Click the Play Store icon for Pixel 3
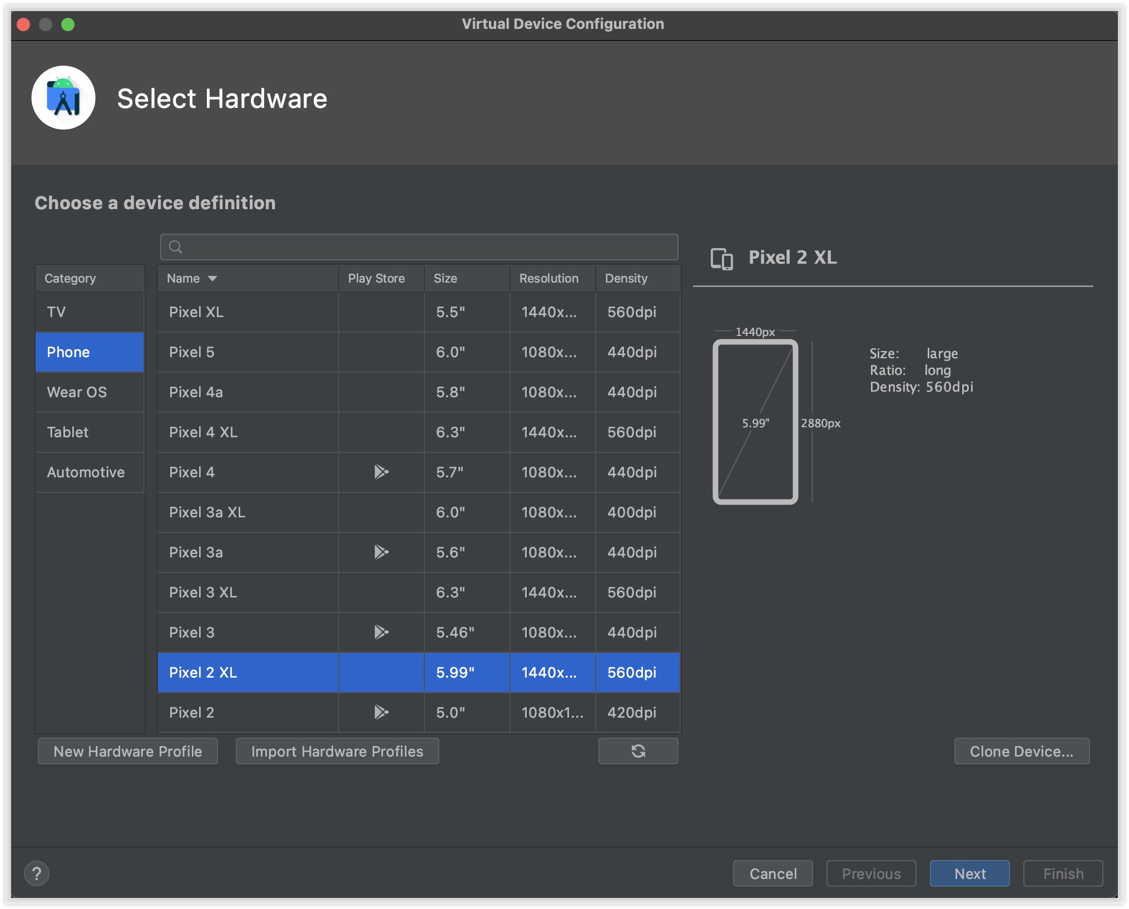 coord(381,632)
